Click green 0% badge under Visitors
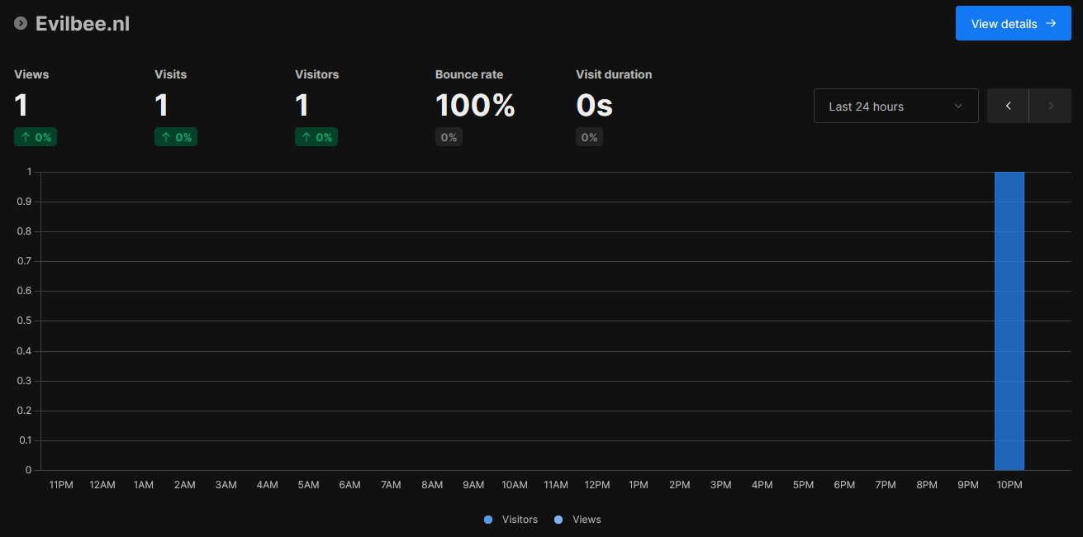The image size is (1083, 537). 316,137
